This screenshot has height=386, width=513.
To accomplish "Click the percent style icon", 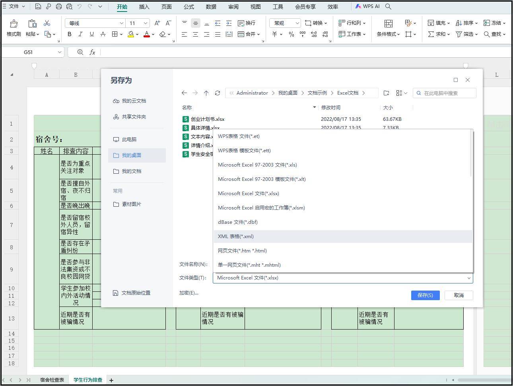I will pos(291,34).
